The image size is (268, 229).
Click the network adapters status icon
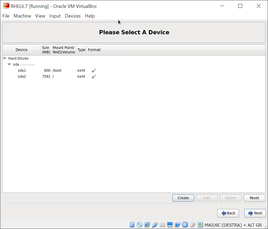pyautogui.click(x=147, y=225)
